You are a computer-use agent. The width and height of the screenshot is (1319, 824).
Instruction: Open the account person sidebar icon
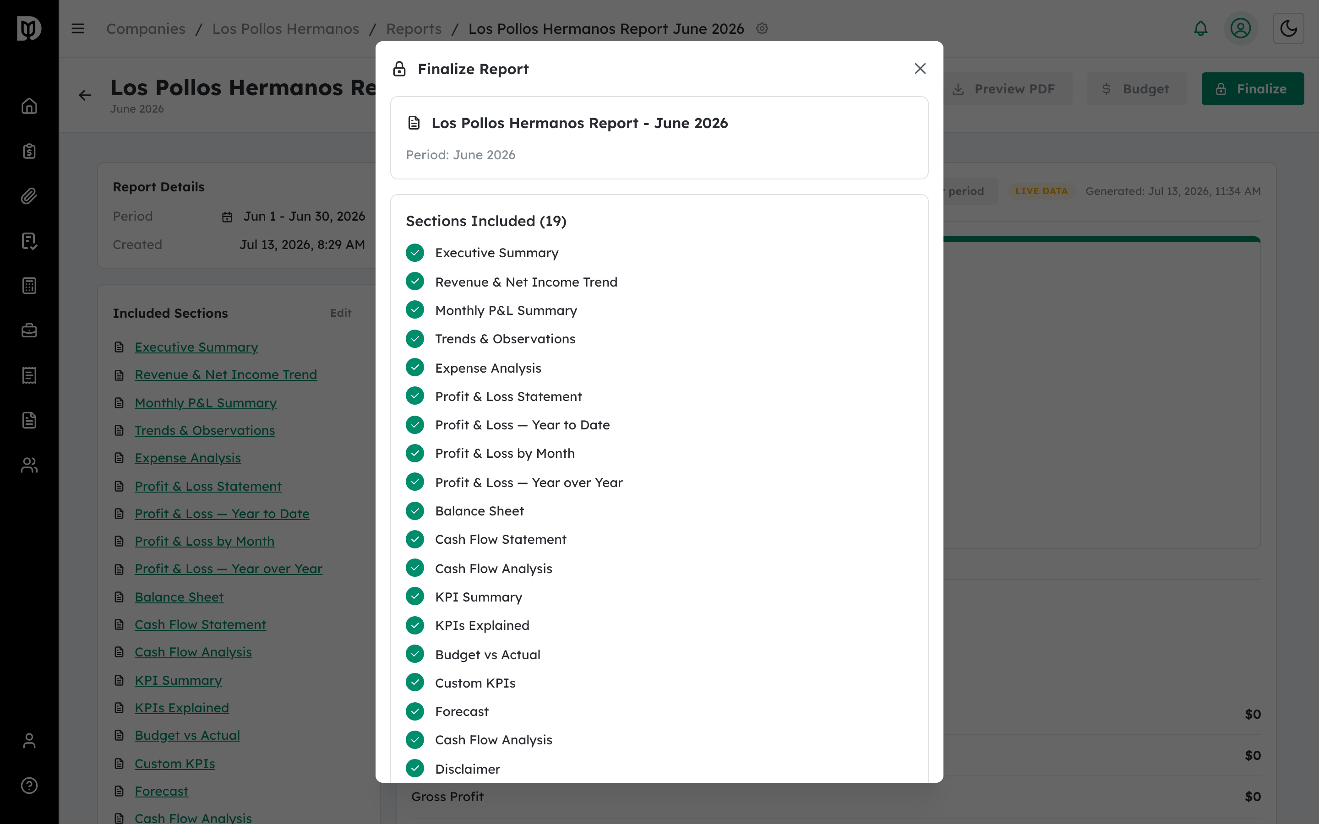[29, 741]
